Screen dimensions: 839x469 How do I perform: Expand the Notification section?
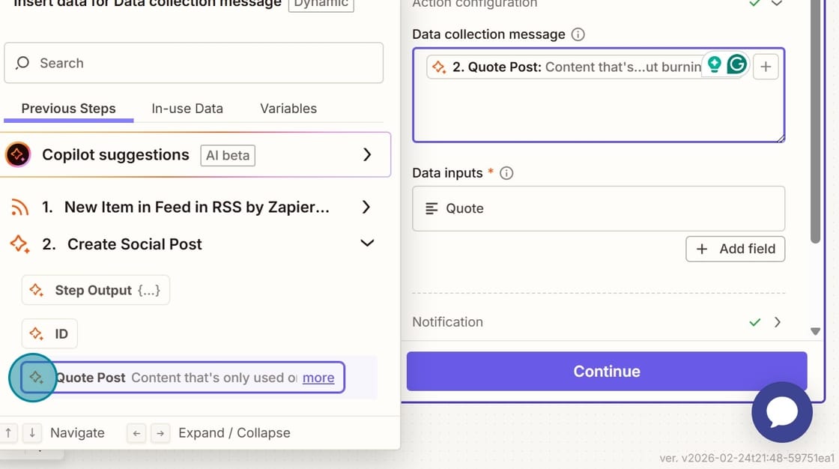[777, 322]
